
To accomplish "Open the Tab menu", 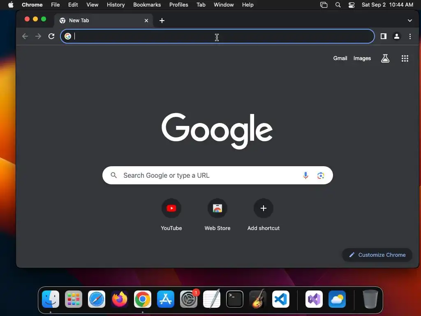I will [201, 5].
